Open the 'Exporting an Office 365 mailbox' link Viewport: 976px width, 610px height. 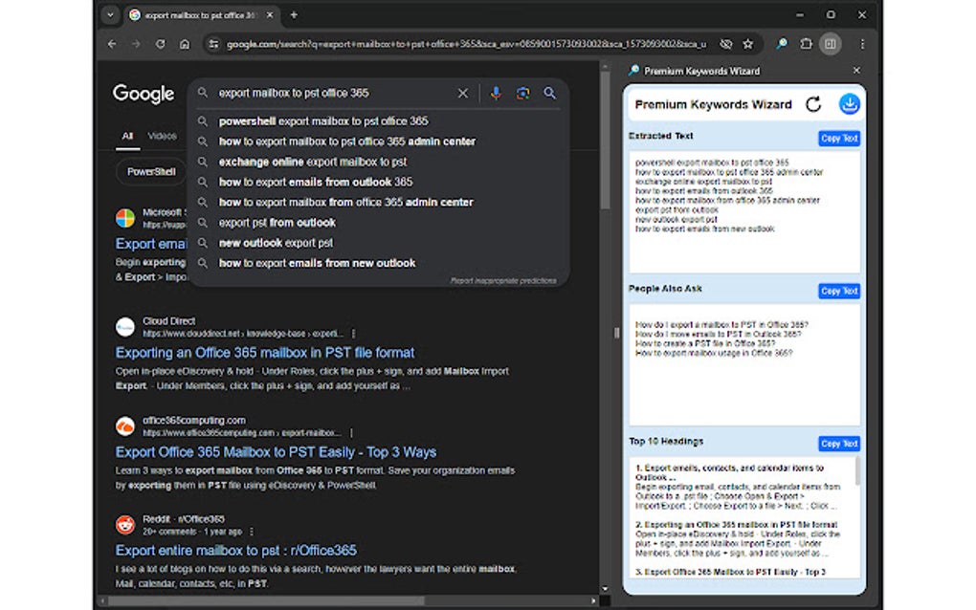pos(264,353)
